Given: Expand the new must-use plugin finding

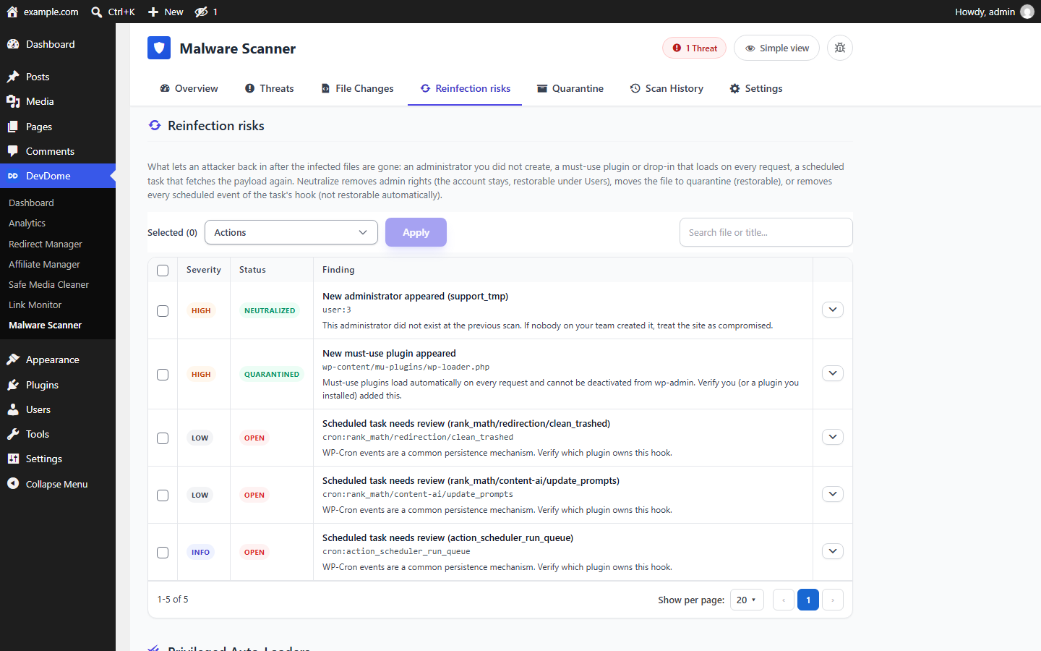Looking at the screenshot, I should pyautogui.click(x=833, y=373).
